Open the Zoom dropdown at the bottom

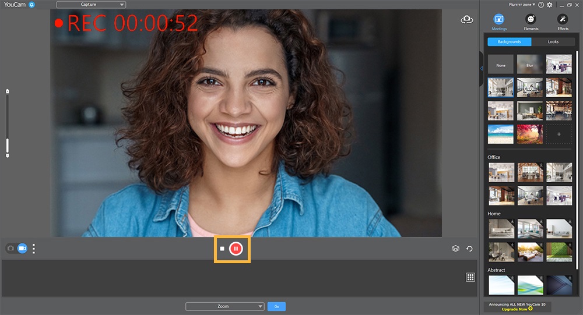pos(225,306)
